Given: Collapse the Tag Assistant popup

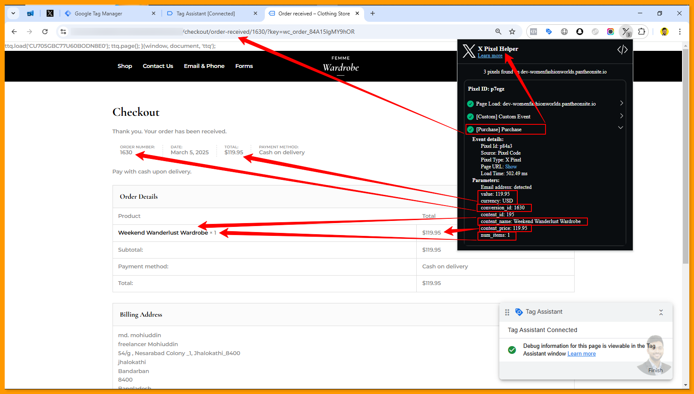Looking at the screenshot, I should pyautogui.click(x=661, y=312).
